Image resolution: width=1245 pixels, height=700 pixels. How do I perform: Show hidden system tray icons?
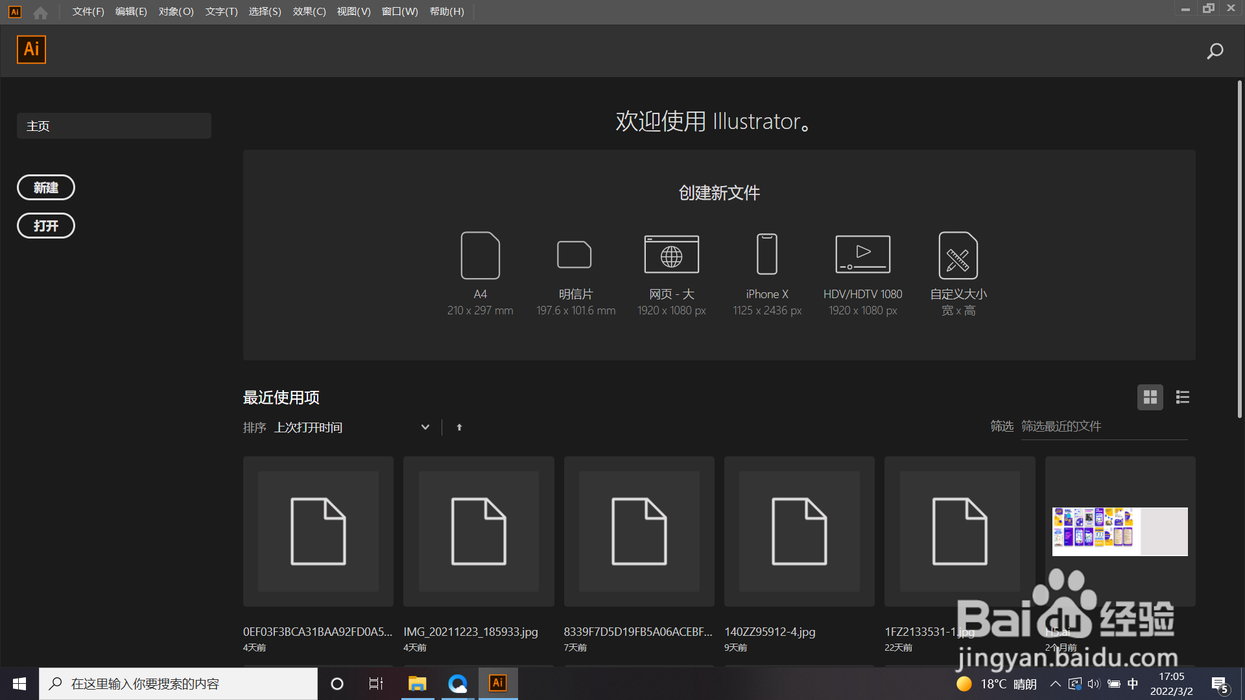[1055, 684]
